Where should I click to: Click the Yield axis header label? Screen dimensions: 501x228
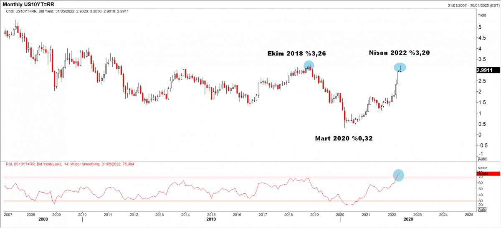[482, 14]
